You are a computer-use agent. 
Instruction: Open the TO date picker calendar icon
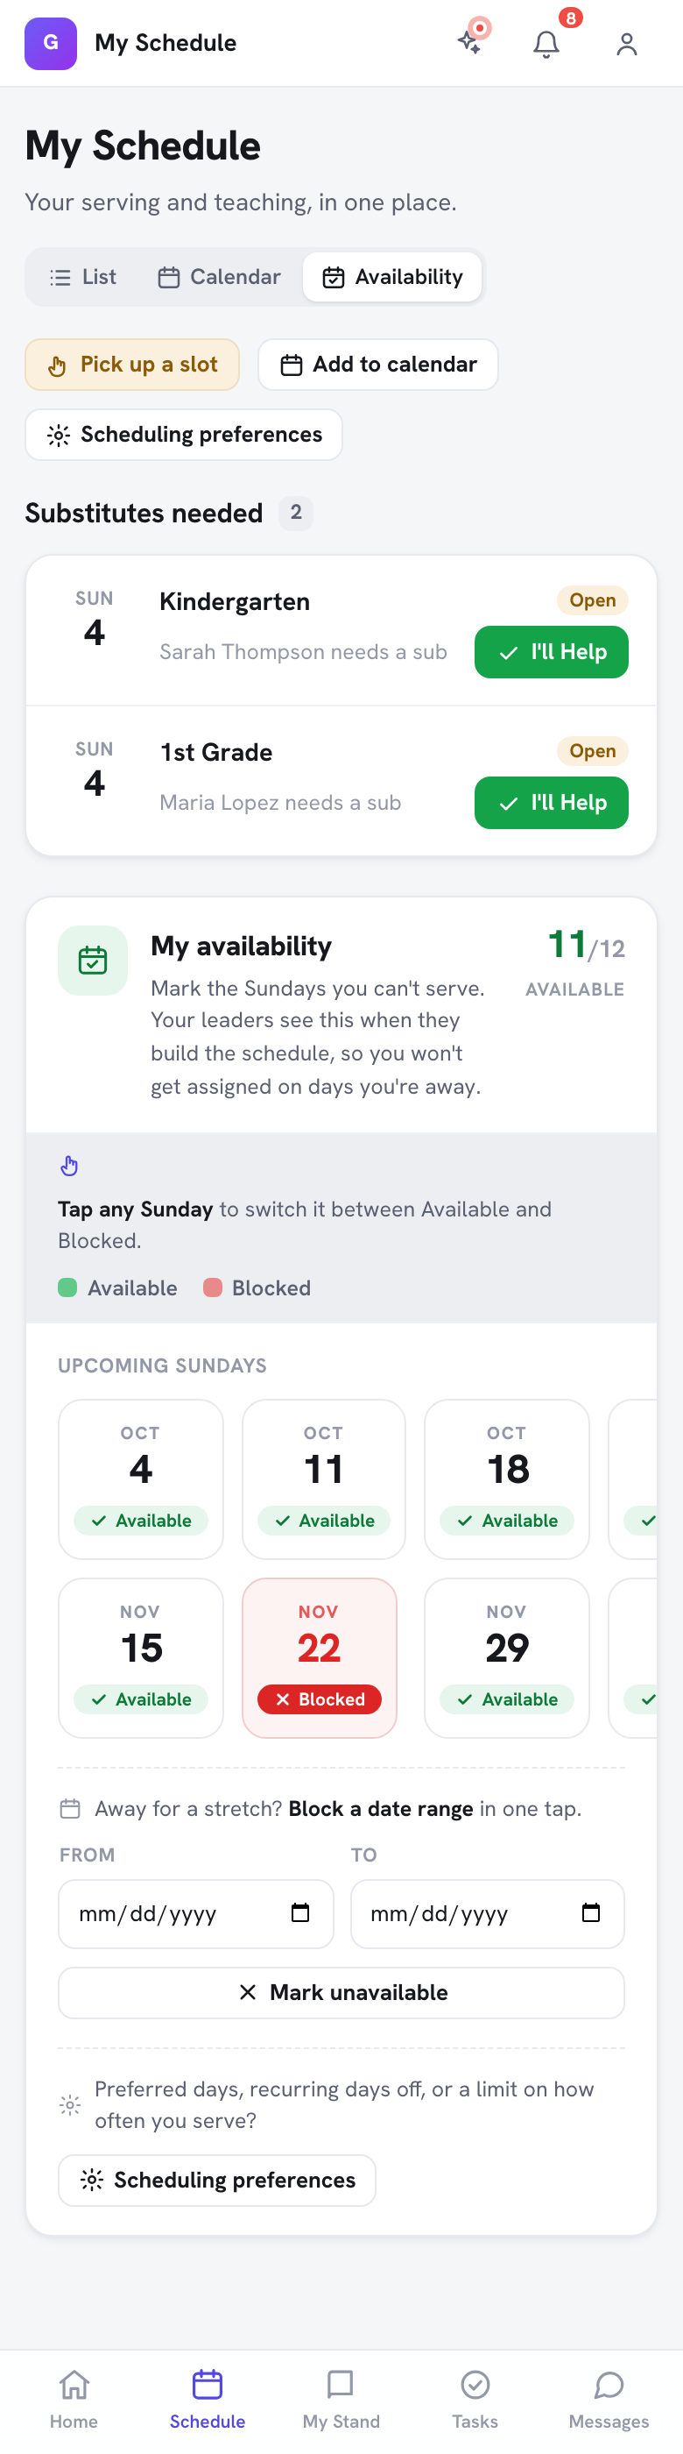[591, 1912]
